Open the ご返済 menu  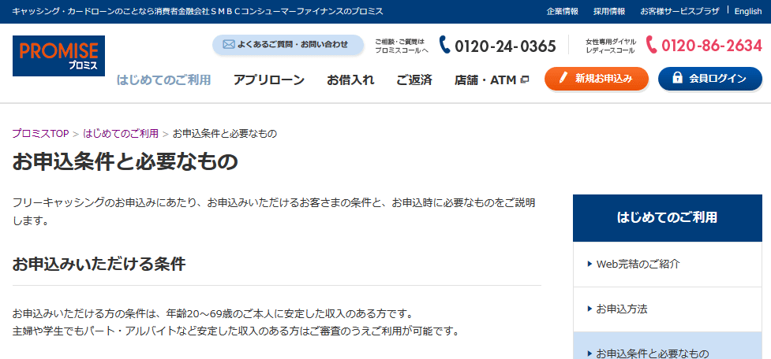pyautogui.click(x=414, y=80)
